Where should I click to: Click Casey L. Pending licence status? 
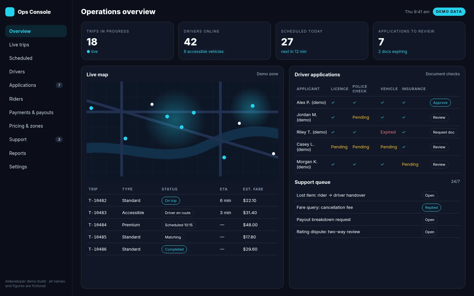pos(339,147)
